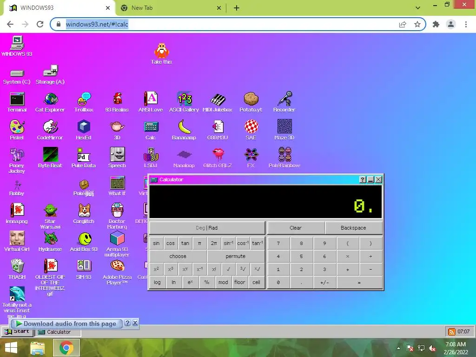Click the calculator log key
The height and width of the screenshot is (357, 476).
click(157, 282)
